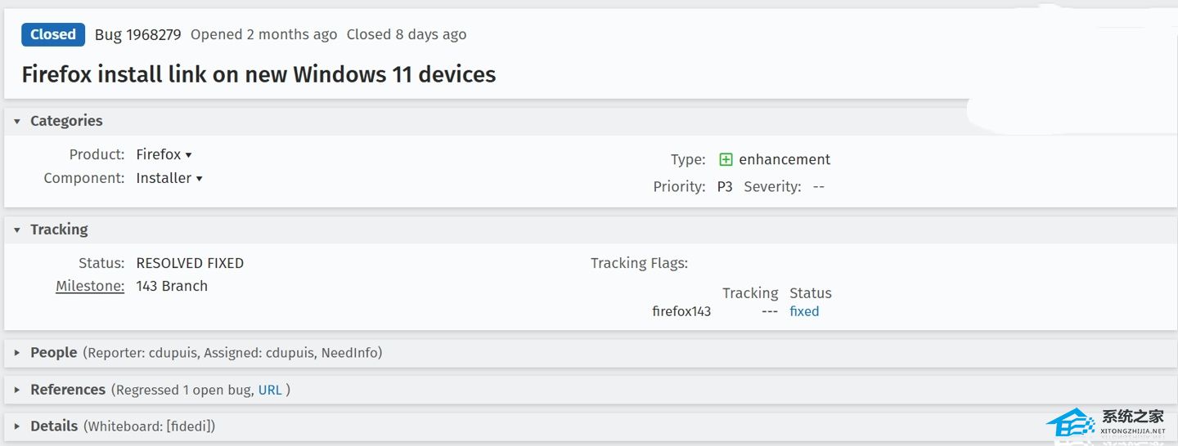
Task: Expand the People section
Action: (x=17, y=353)
